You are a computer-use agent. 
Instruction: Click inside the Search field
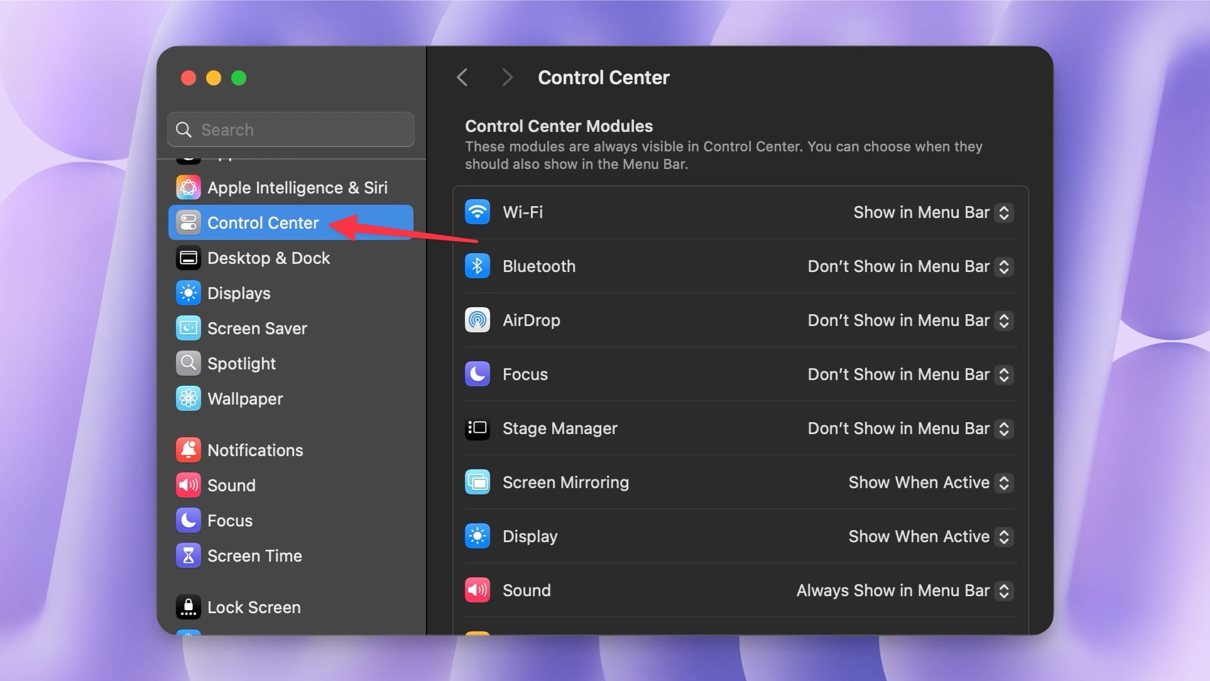coord(290,129)
